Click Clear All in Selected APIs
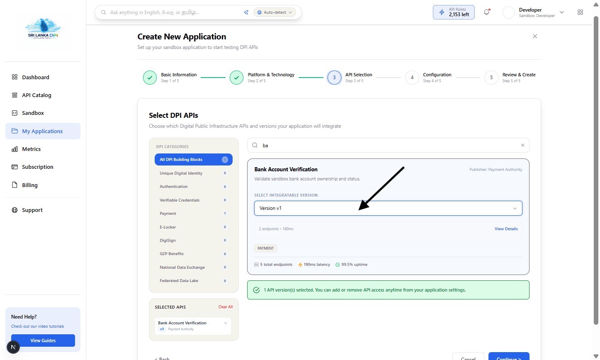Screen dimensions: 600x360 click(x=226, y=307)
